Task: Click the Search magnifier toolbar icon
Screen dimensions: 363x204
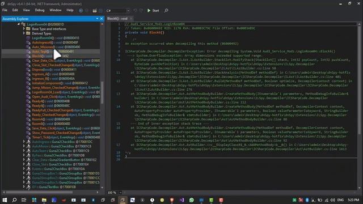Action: pyautogui.click(x=166, y=11)
